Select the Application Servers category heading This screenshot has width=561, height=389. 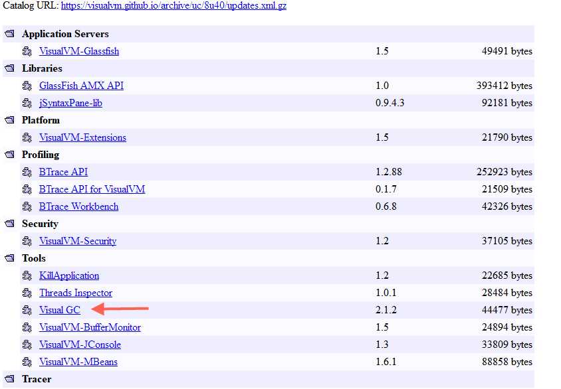pyautogui.click(x=65, y=34)
